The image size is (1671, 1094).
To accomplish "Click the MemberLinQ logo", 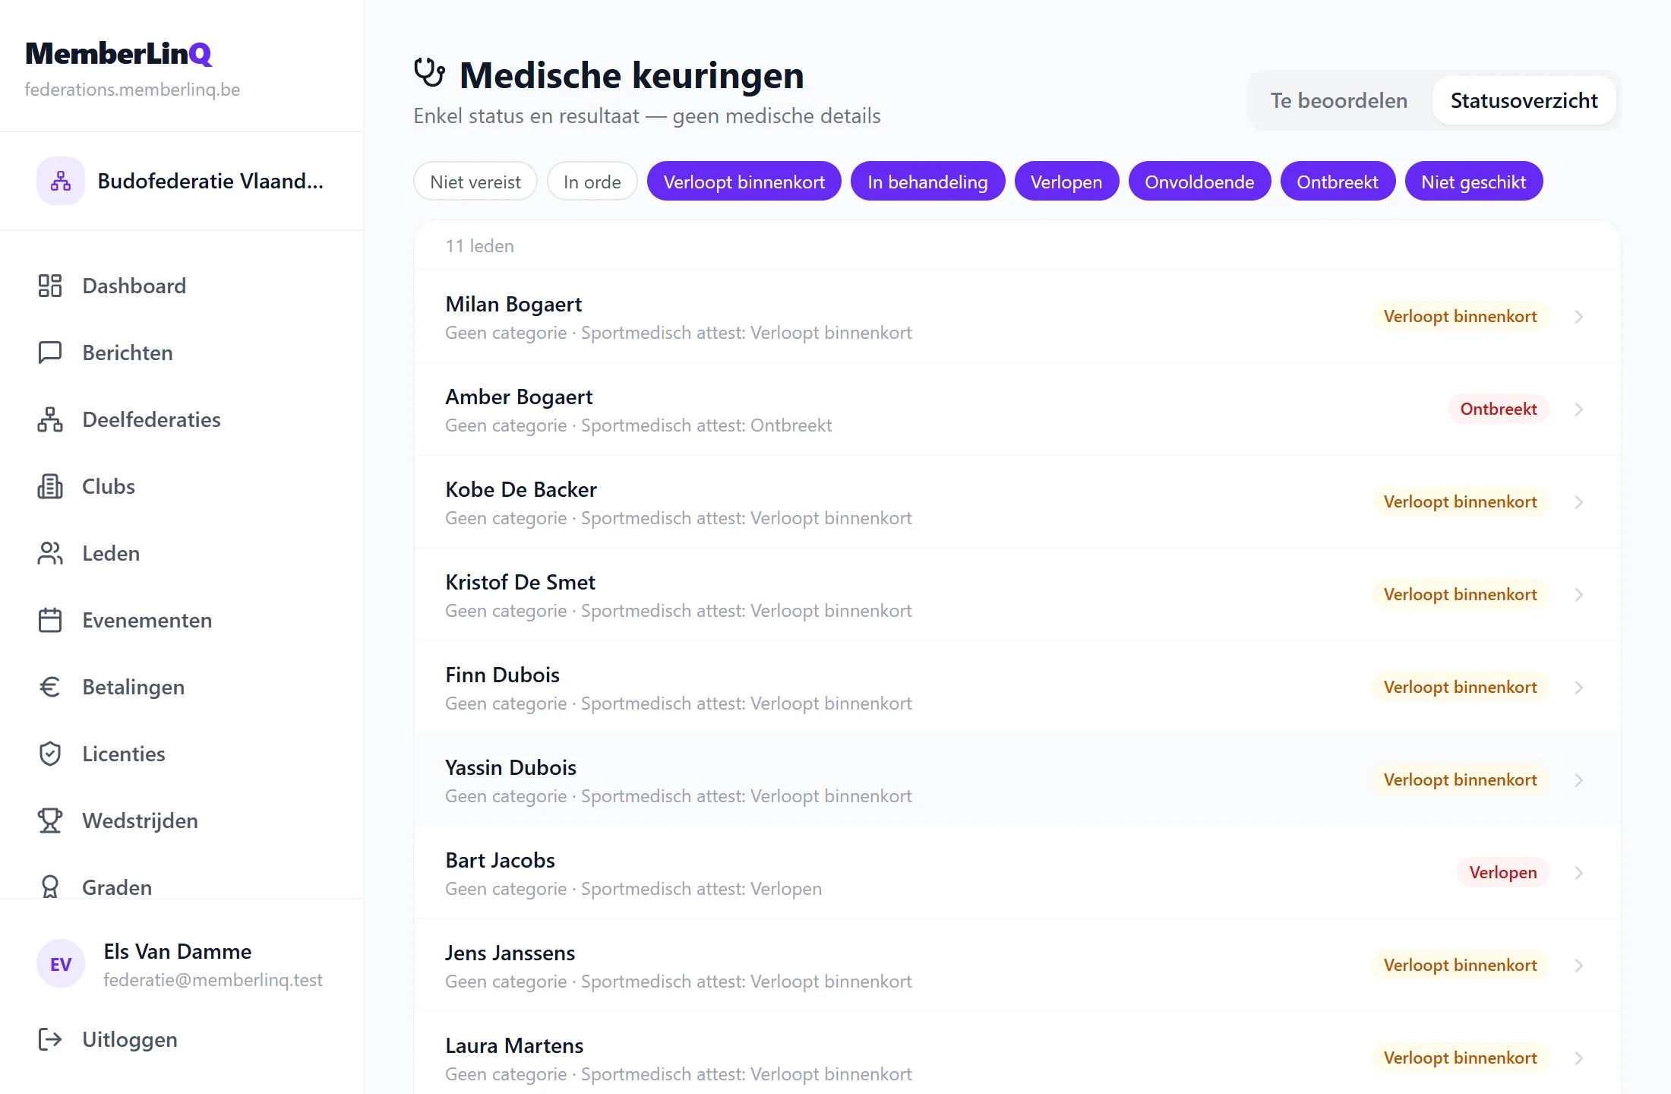I will point(118,53).
